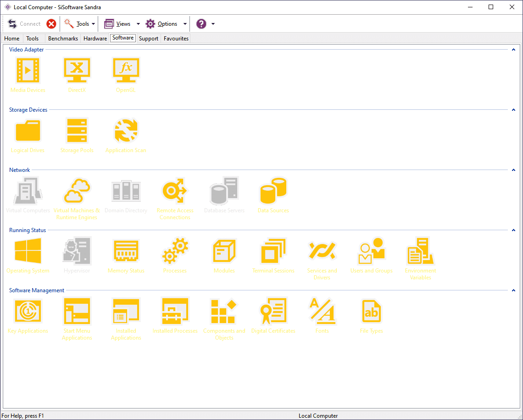This screenshot has height=420, width=523.
Task: Open the Fonts module icon
Action: point(322,311)
